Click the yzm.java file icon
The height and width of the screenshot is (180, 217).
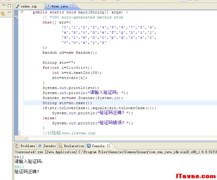coord(48,6)
